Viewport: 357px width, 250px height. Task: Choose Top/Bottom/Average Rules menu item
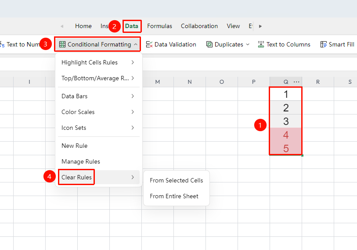[x=99, y=78]
